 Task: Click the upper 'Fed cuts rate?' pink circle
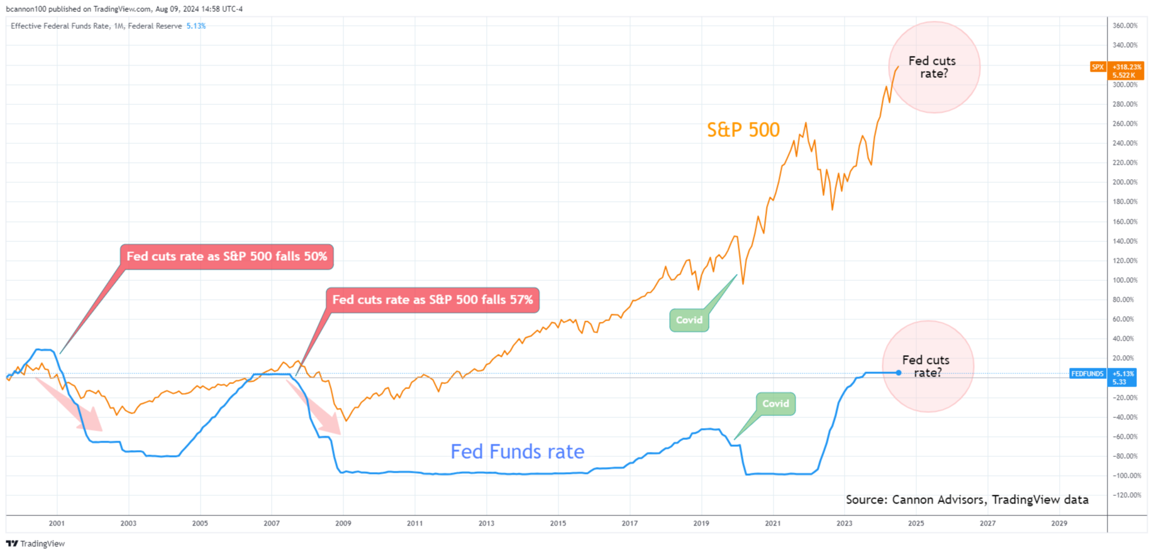coord(935,67)
